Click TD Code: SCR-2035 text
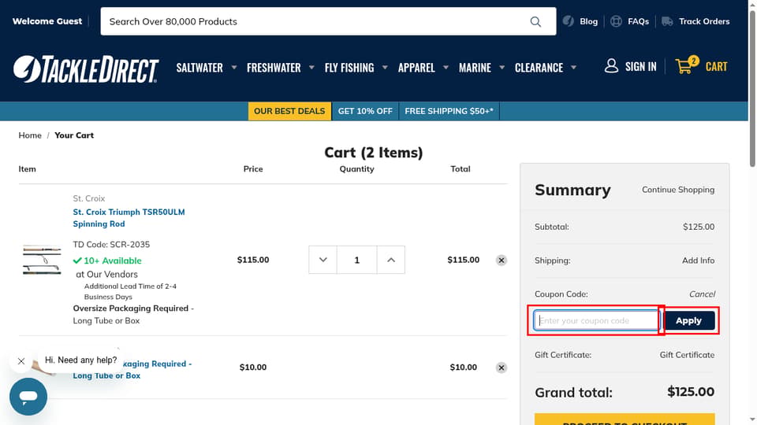This screenshot has width=757, height=425. pos(111,244)
